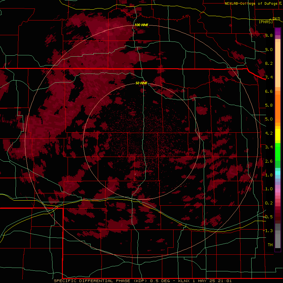Screen dimensions: 283x283
Task: Click the 1.8 value on color scale
Action: click(269, 175)
